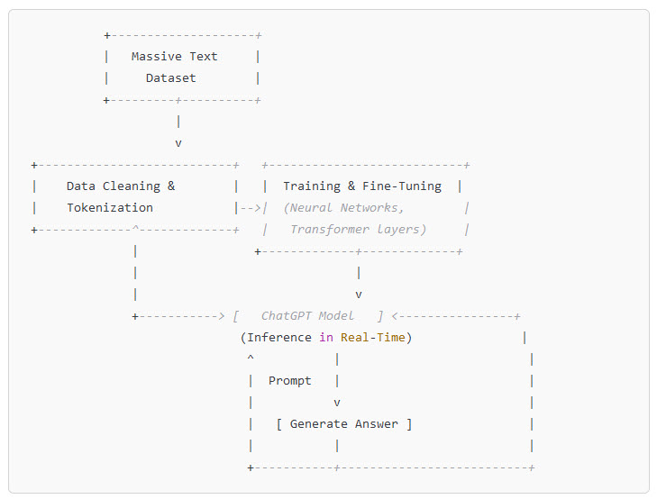Click the purple "in" keyword
This screenshot has width=657, height=499.
326,338
